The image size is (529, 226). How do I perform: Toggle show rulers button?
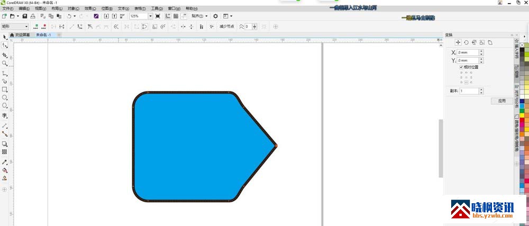pyautogui.click(x=168, y=16)
